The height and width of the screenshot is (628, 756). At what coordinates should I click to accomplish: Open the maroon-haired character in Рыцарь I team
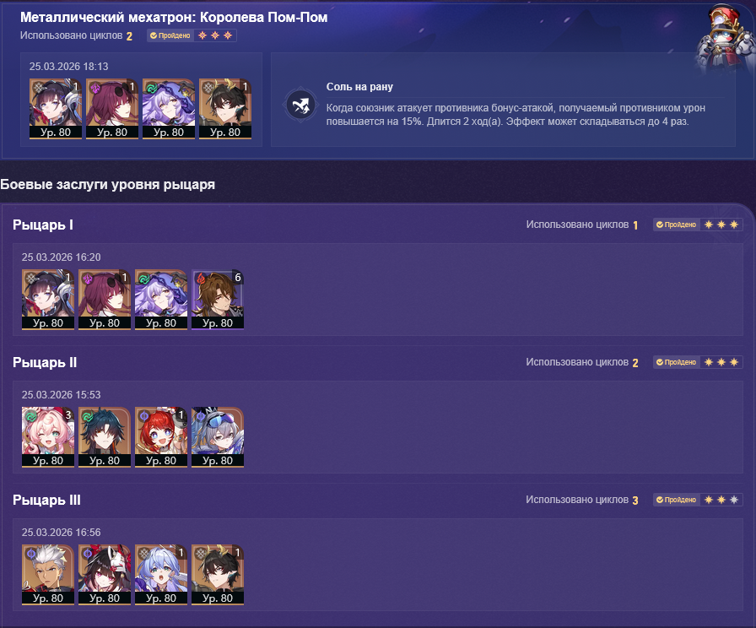point(105,300)
